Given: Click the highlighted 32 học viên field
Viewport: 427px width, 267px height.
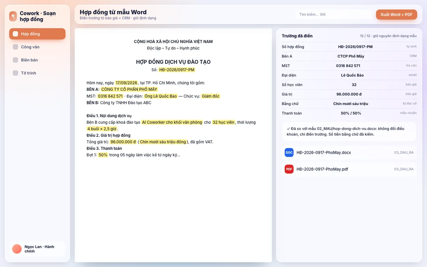Looking at the screenshot, I should point(223,122).
